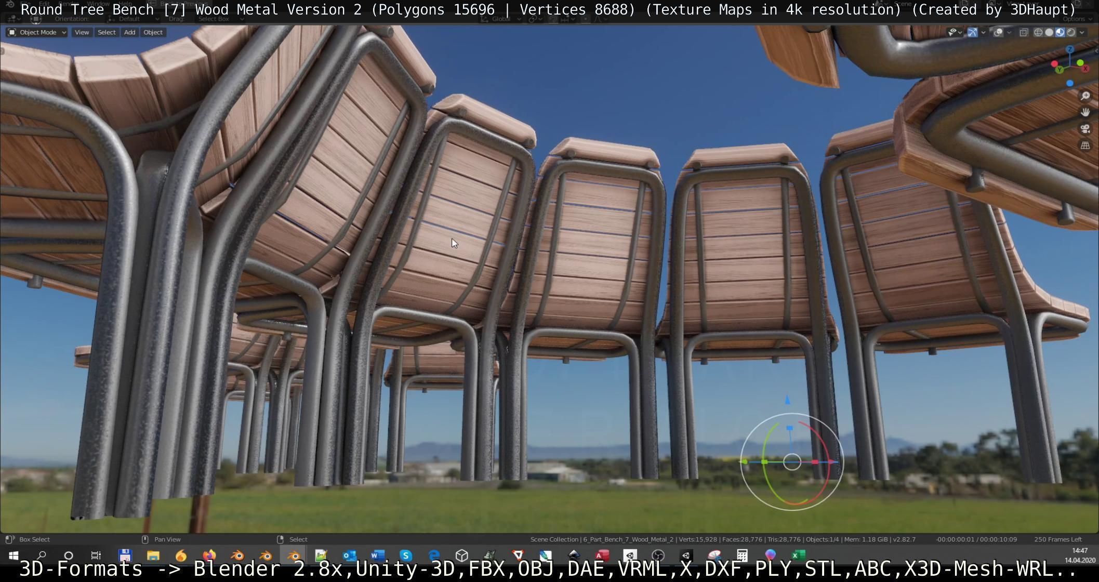Toggle the camera view icon
The width and height of the screenshot is (1099, 582).
click(x=1085, y=129)
